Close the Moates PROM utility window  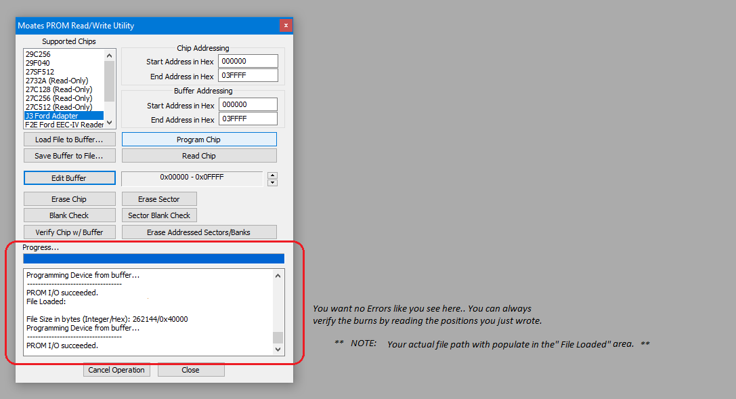tap(285, 25)
